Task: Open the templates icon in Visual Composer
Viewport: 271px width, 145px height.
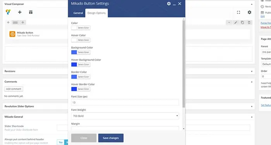Action: tap(31, 12)
